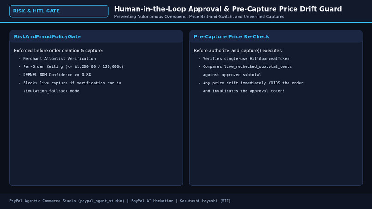Click the 'against approved subtotal' line

click(232, 75)
